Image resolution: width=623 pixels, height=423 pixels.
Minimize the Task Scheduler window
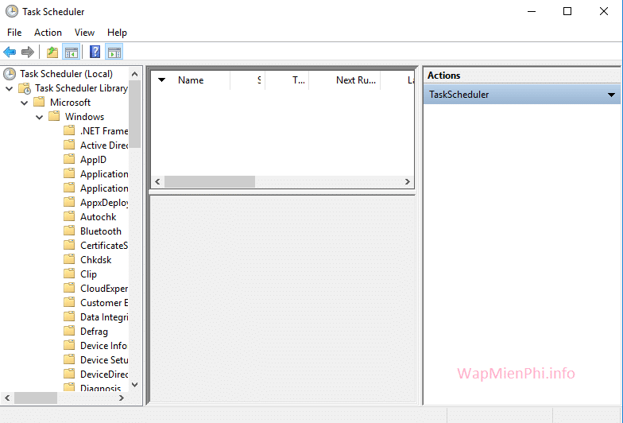point(532,11)
